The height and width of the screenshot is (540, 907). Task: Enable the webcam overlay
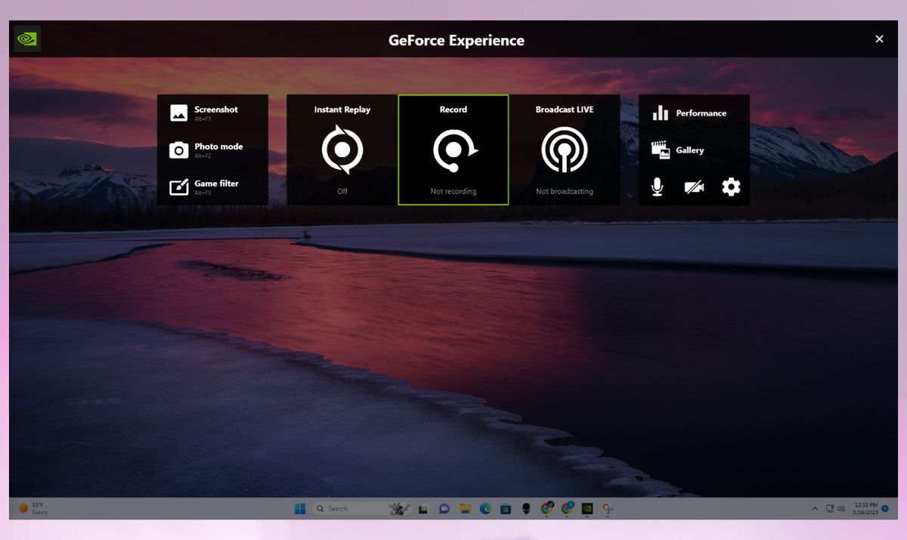click(693, 186)
